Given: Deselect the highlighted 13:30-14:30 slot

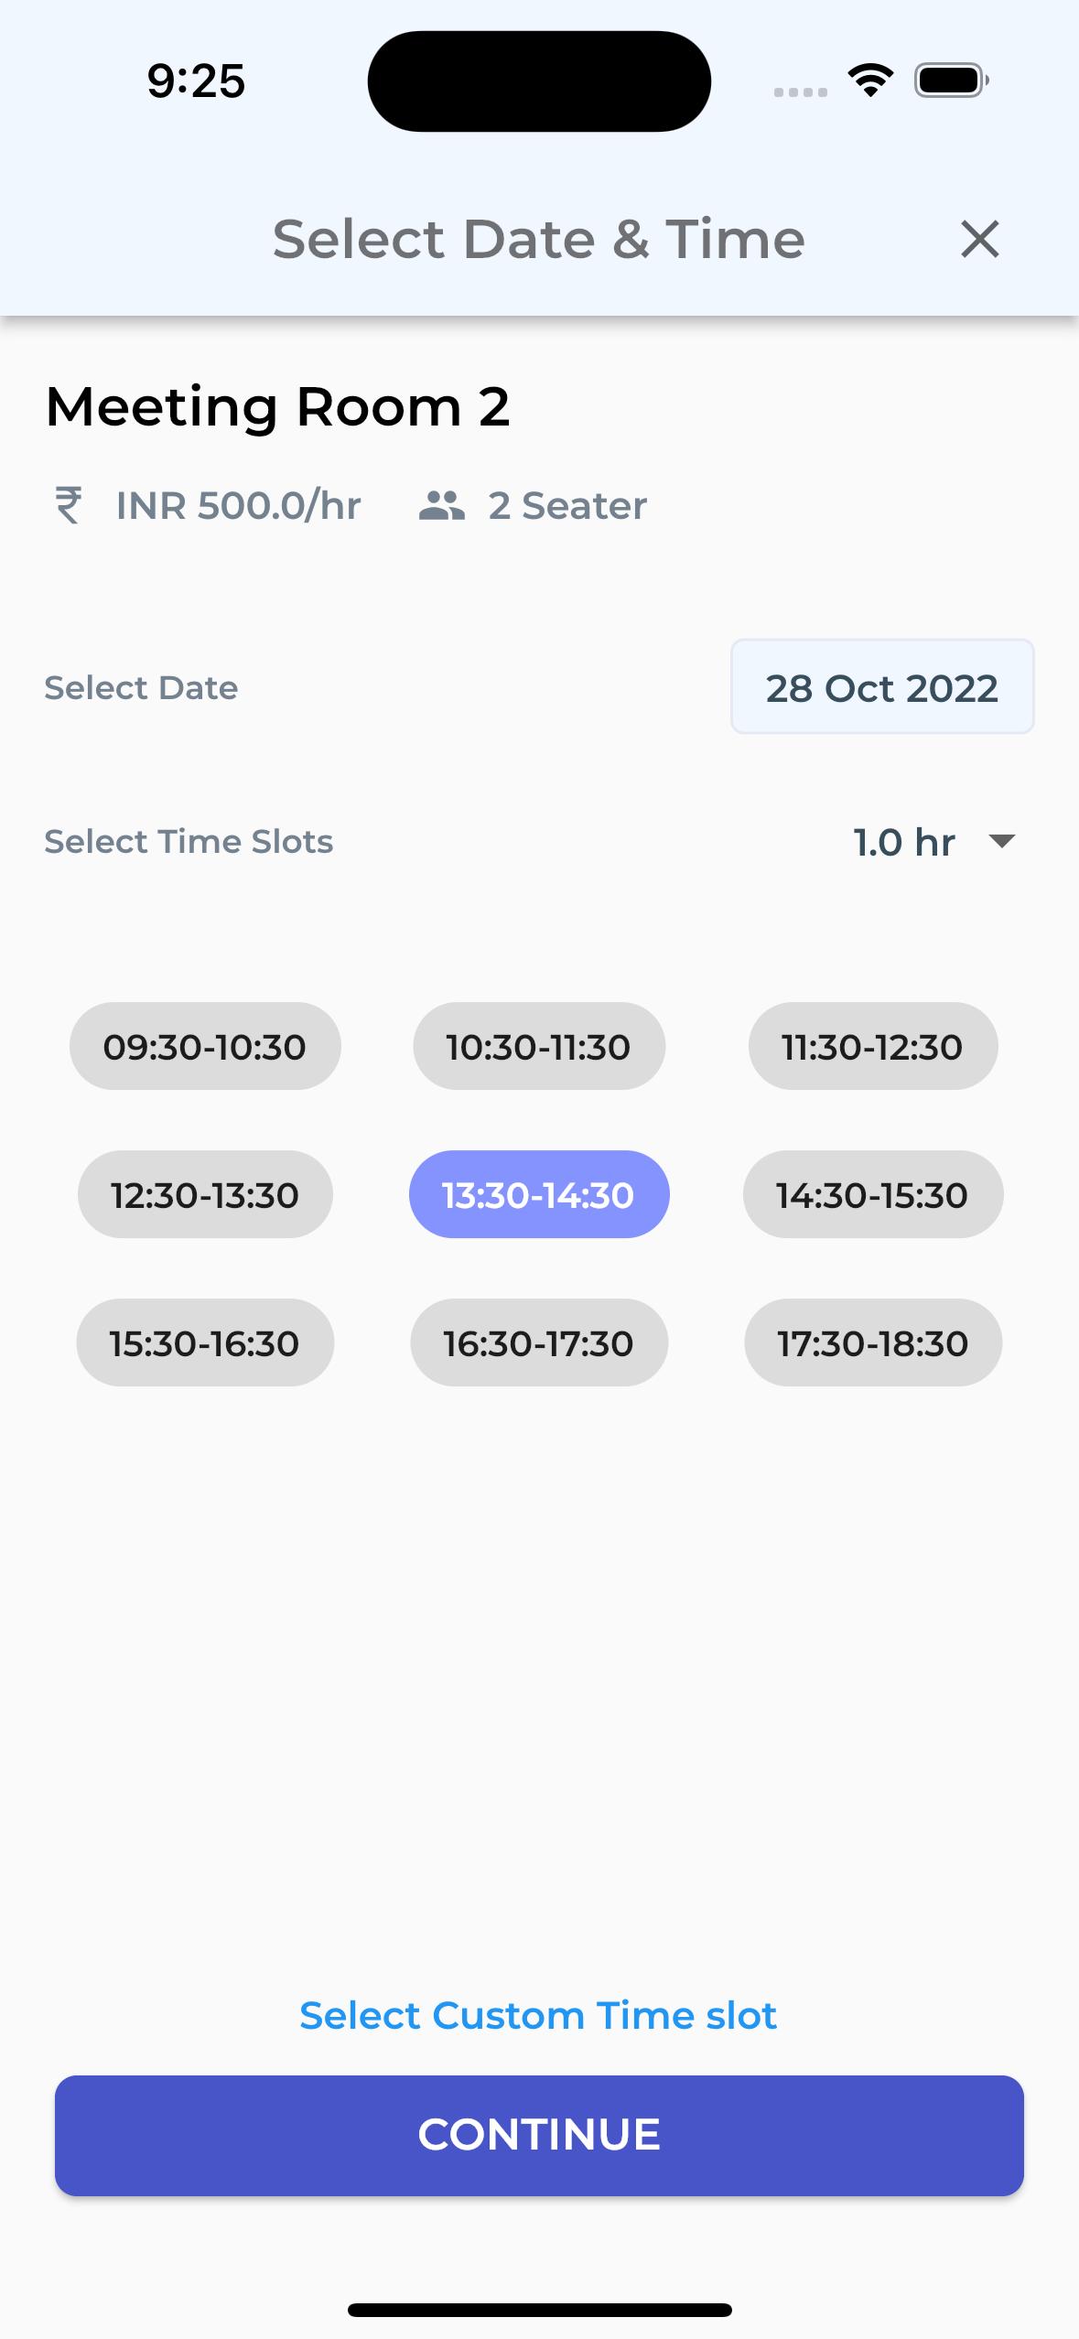Looking at the screenshot, I should 539,1194.
